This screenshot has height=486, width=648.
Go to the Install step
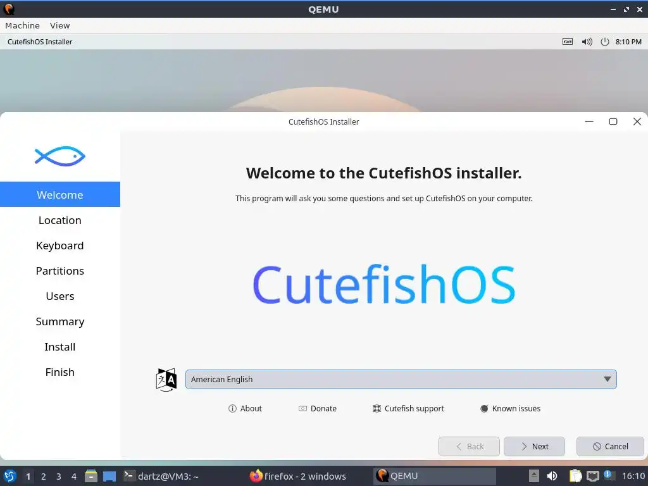[x=60, y=347]
